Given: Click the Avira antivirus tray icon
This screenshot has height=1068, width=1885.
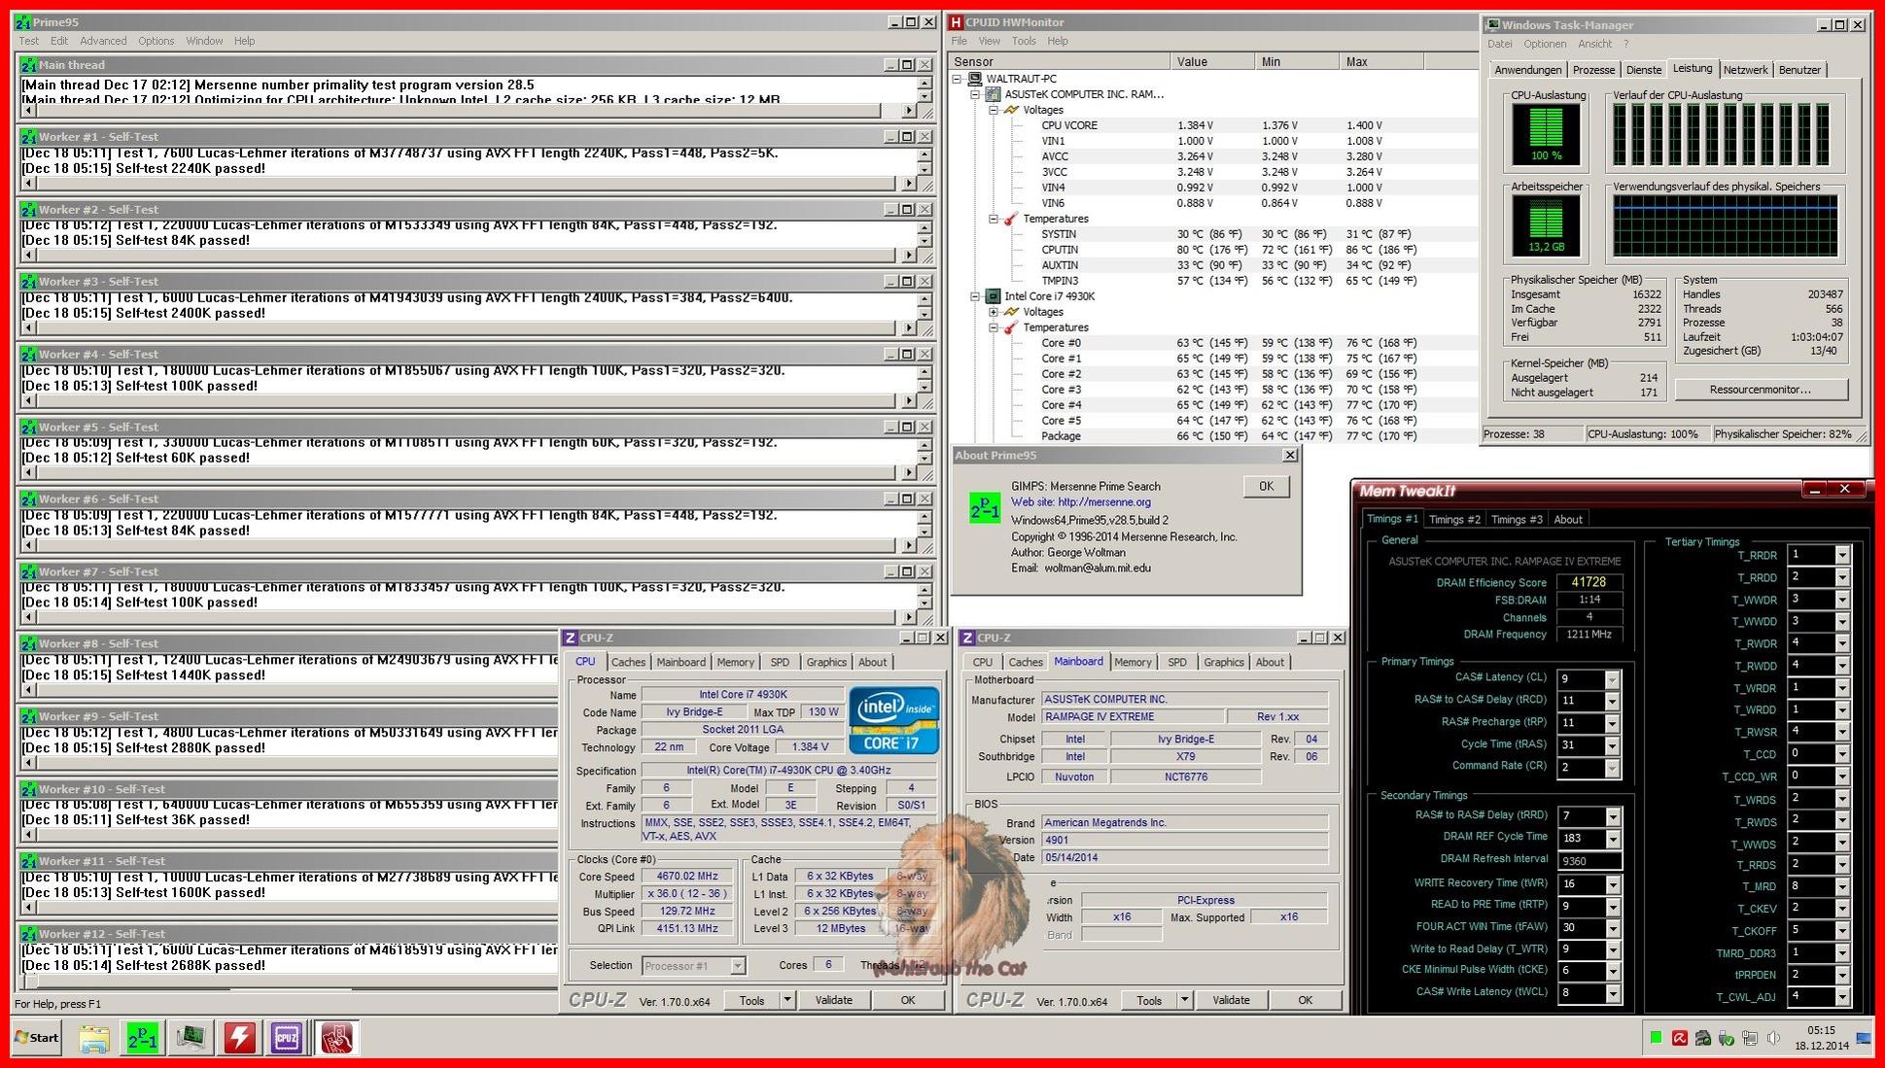Looking at the screenshot, I should point(1679,1038).
